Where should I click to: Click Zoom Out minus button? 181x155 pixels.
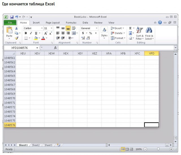tap(145, 149)
